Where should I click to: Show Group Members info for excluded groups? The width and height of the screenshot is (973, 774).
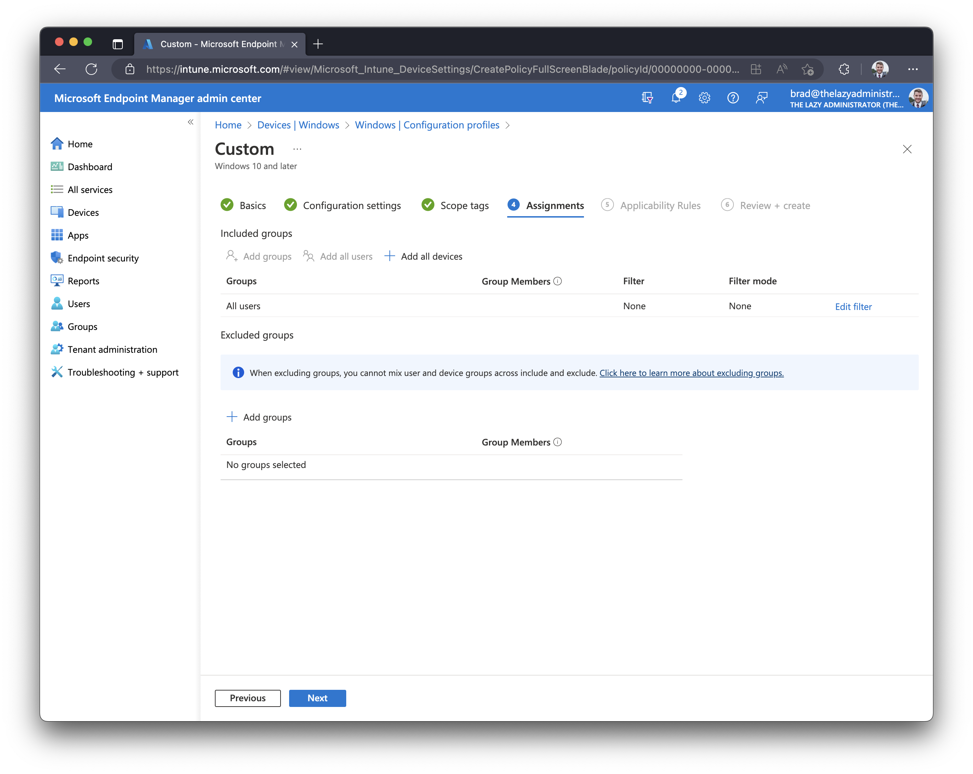pyautogui.click(x=558, y=442)
